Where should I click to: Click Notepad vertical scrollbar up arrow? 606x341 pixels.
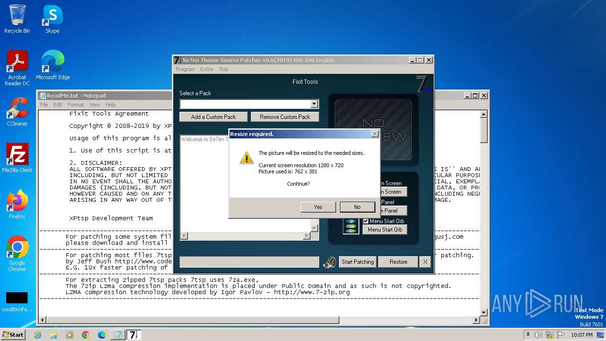(484, 114)
